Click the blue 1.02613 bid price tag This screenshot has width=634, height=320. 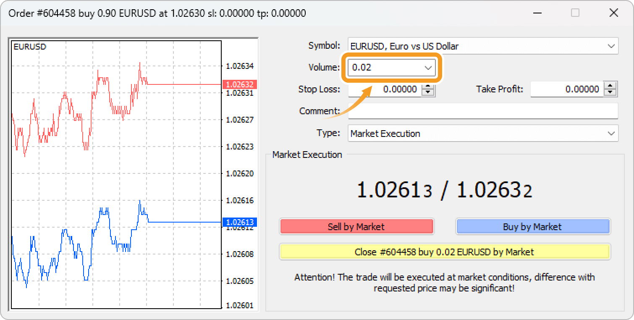pos(239,222)
